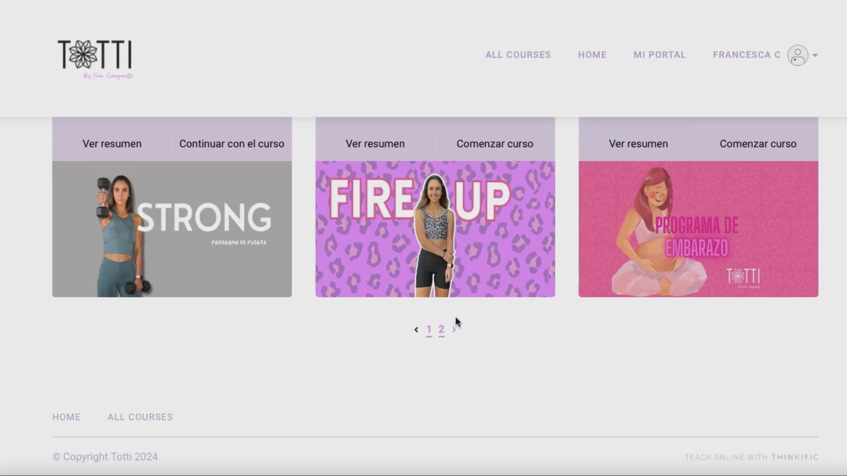847x476 pixels.
Task: Open the Programa de Embarazo thumbnail
Action: pyautogui.click(x=698, y=229)
